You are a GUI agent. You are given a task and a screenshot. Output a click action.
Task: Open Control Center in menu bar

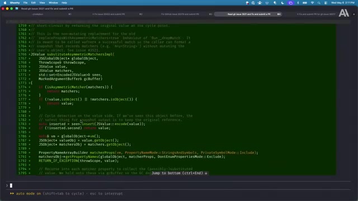point(326,3)
